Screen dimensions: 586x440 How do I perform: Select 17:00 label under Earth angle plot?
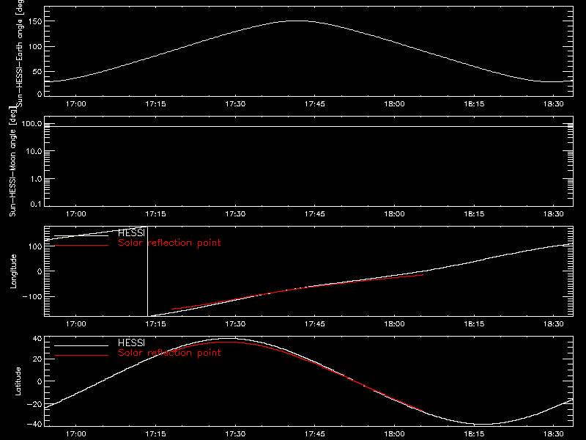pyautogui.click(x=76, y=103)
